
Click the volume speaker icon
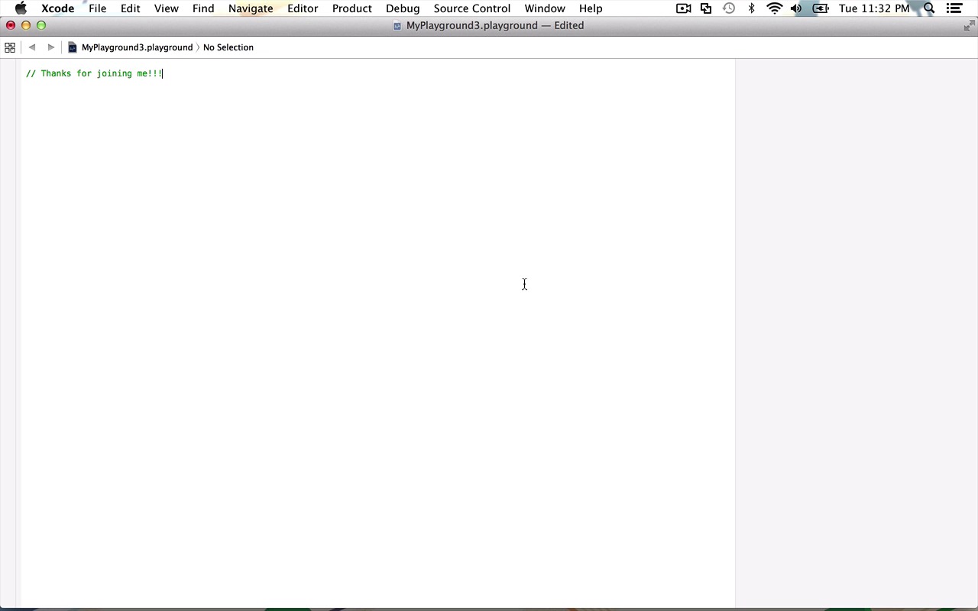click(x=796, y=8)
